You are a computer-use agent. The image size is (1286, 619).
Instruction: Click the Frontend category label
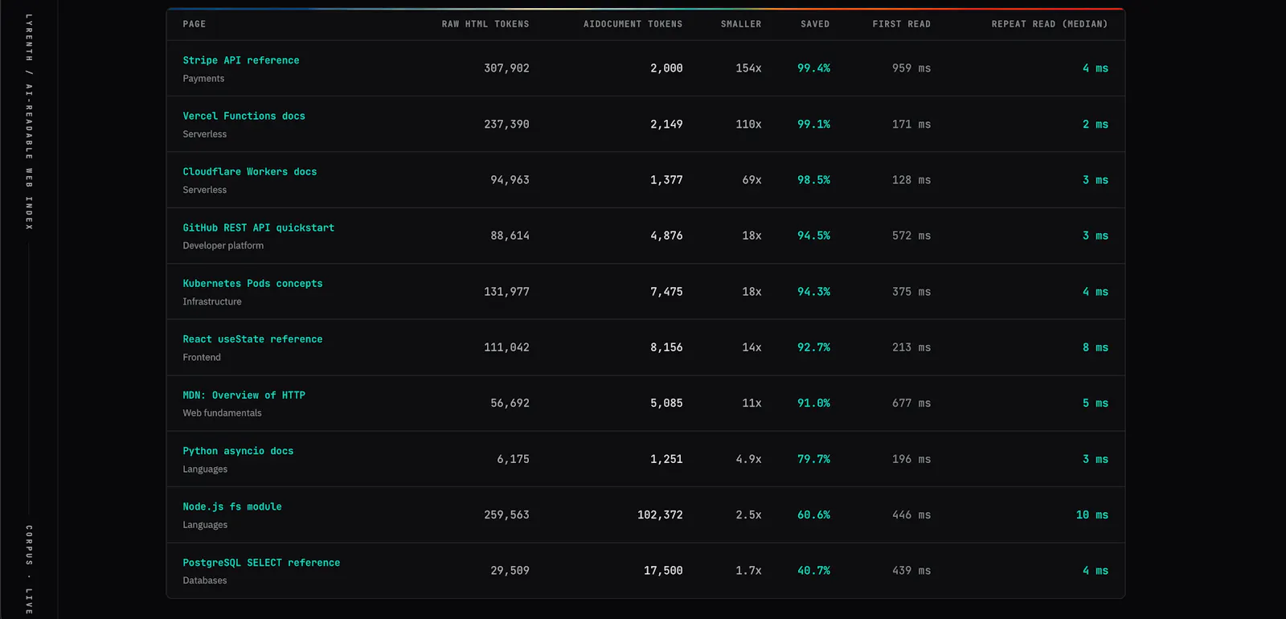[x=202, y=358]
